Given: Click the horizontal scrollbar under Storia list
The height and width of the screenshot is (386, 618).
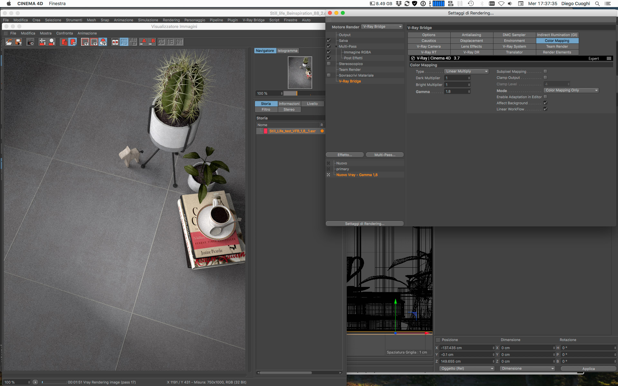Looking at the screenshot, I should (x=286, y=373).
